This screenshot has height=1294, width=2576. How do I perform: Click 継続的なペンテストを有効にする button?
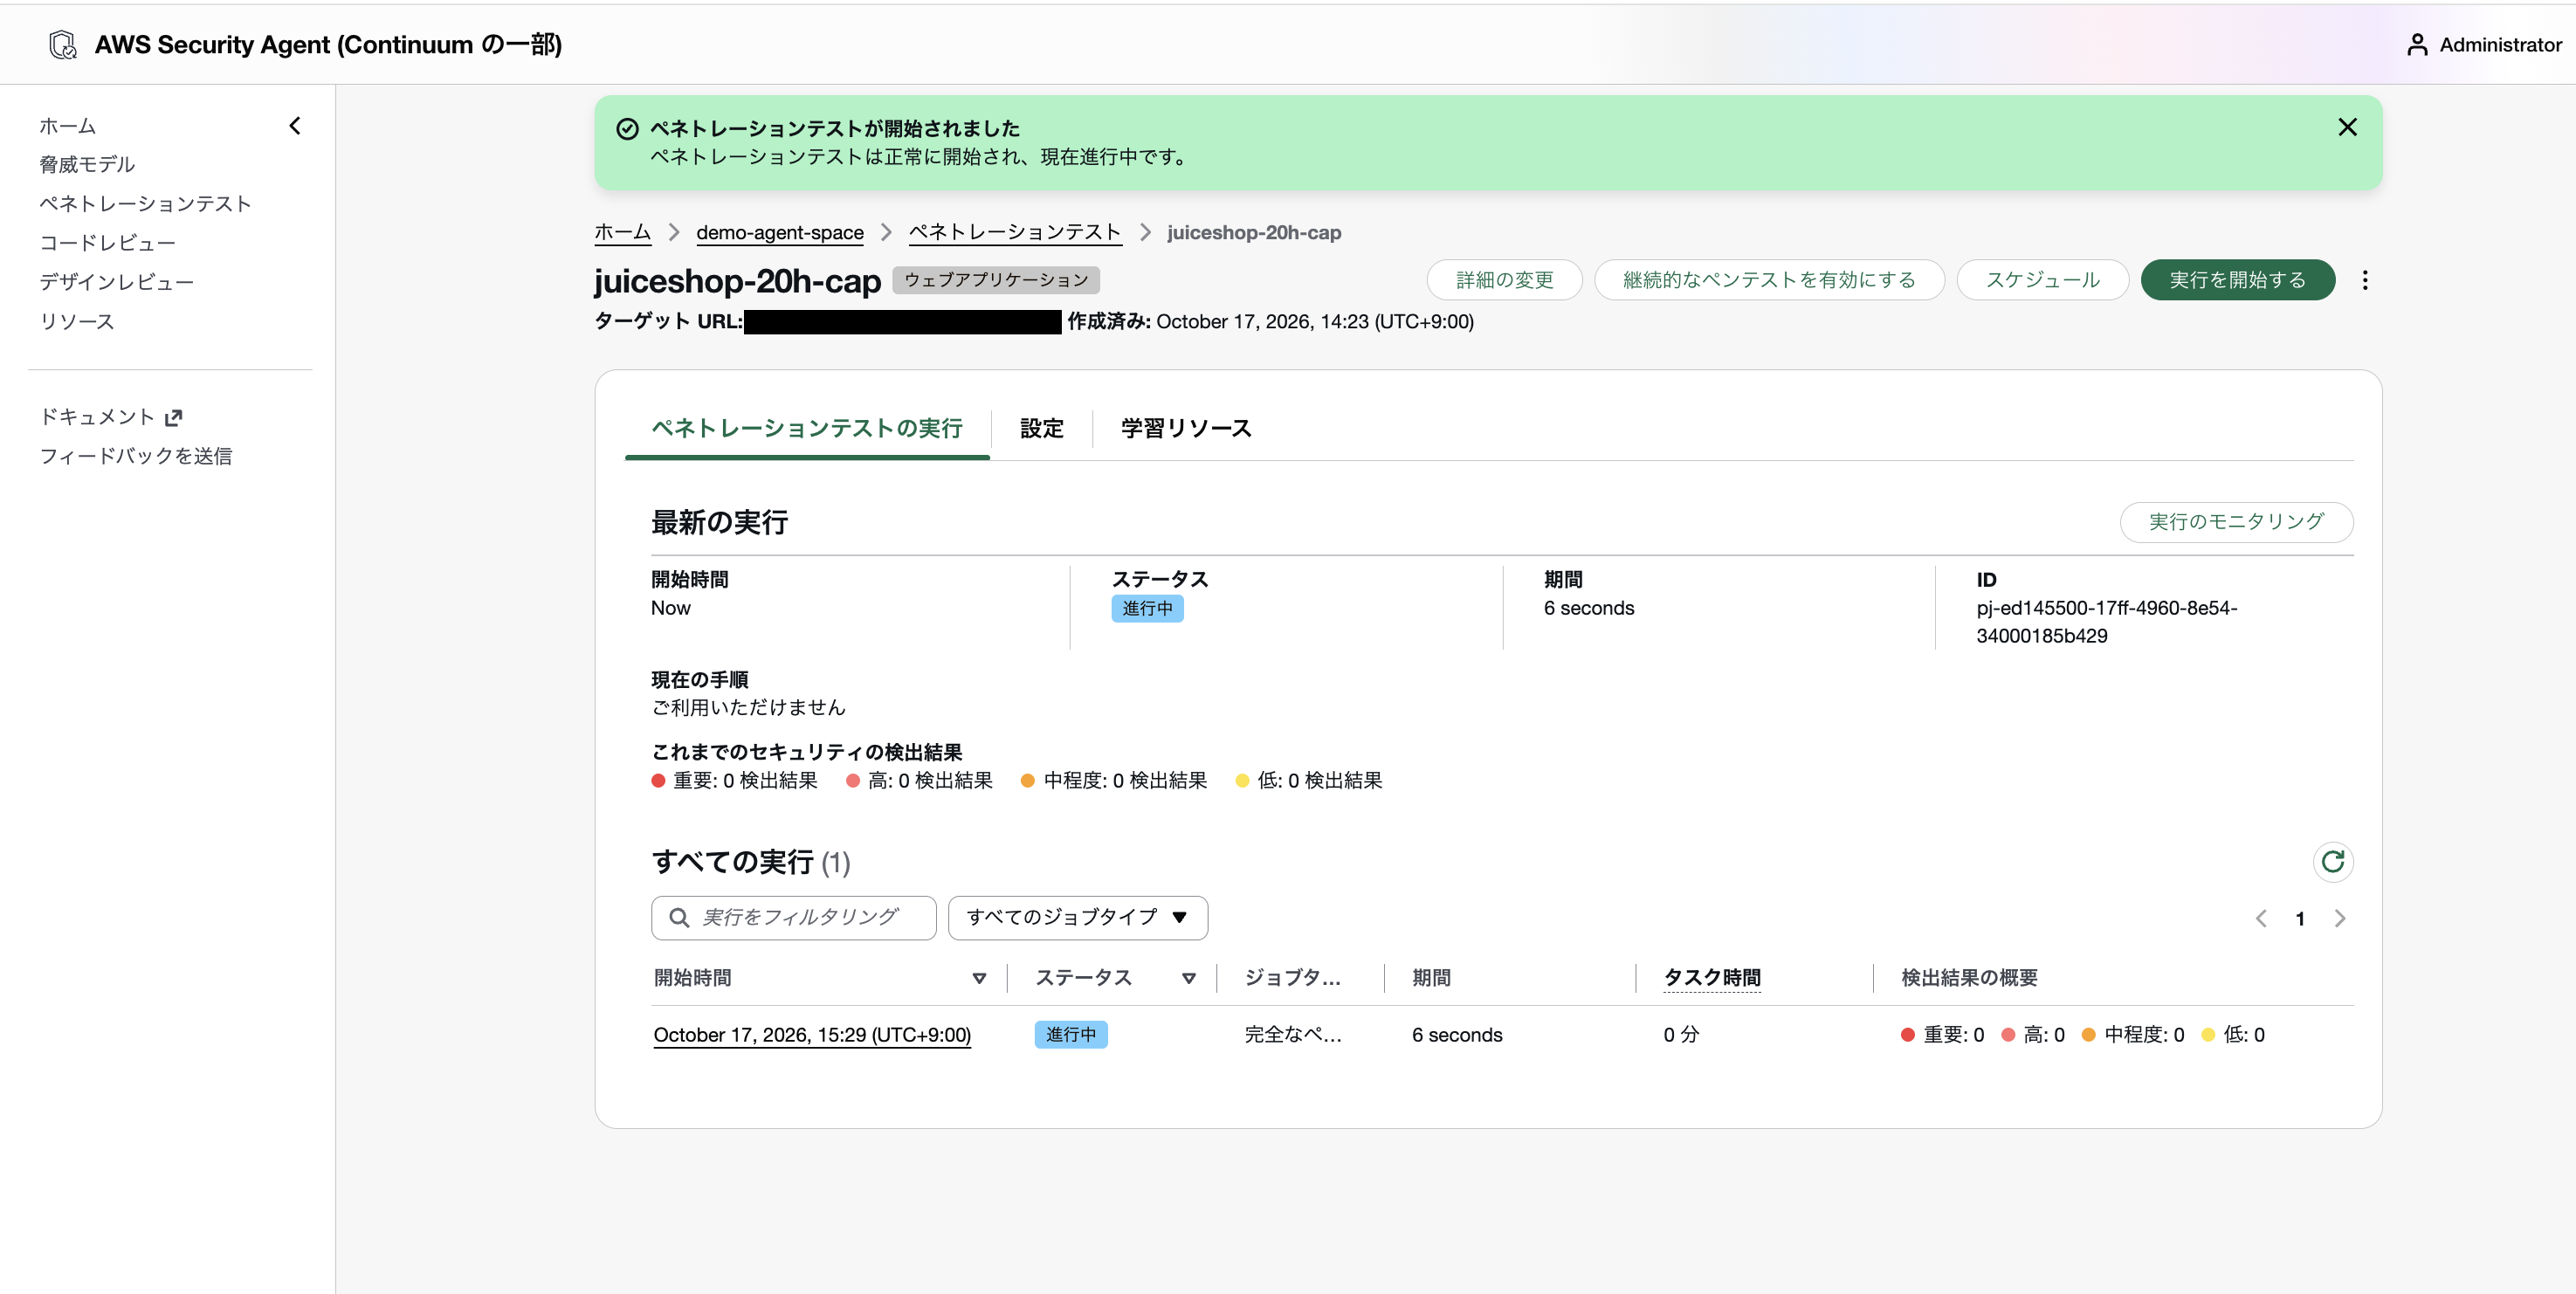click(x=1768, y=280)
